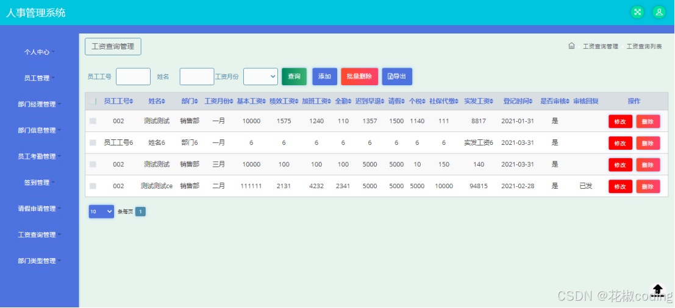Click 删除 for the 姓名6 row
Screen dimensions: 675x308
tap(648, 143)
